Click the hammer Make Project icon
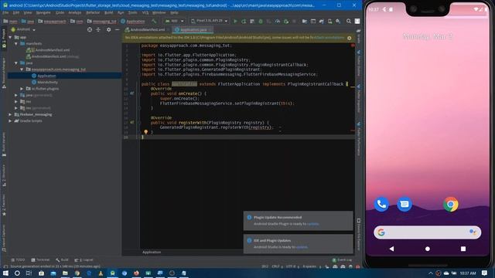The height and width of the screenshot is (278, 495). 154,21
